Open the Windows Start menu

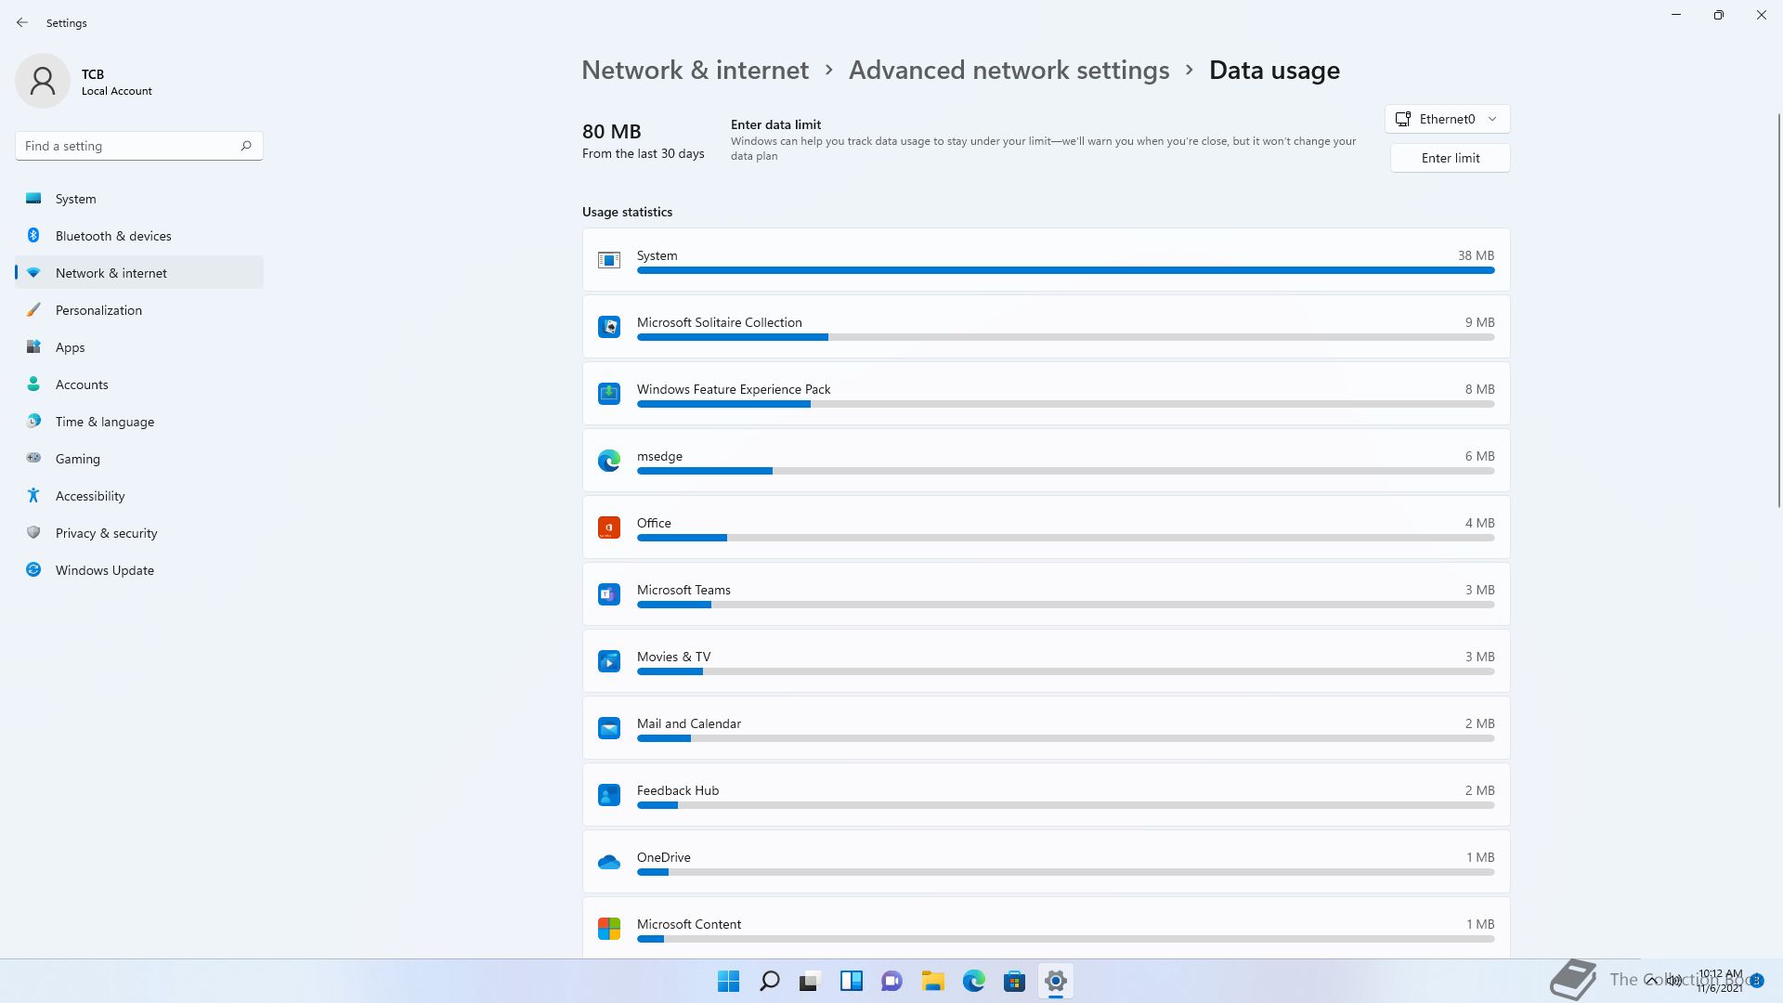(x=729, y=981)
